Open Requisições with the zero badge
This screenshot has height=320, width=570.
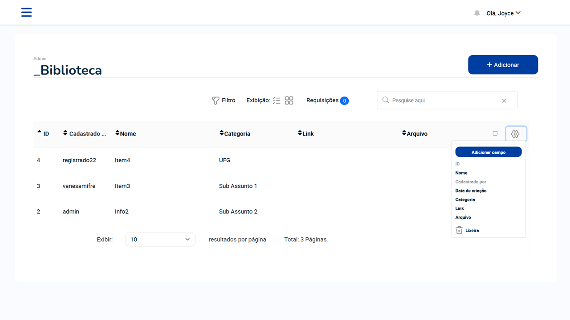tap(327, 100)
